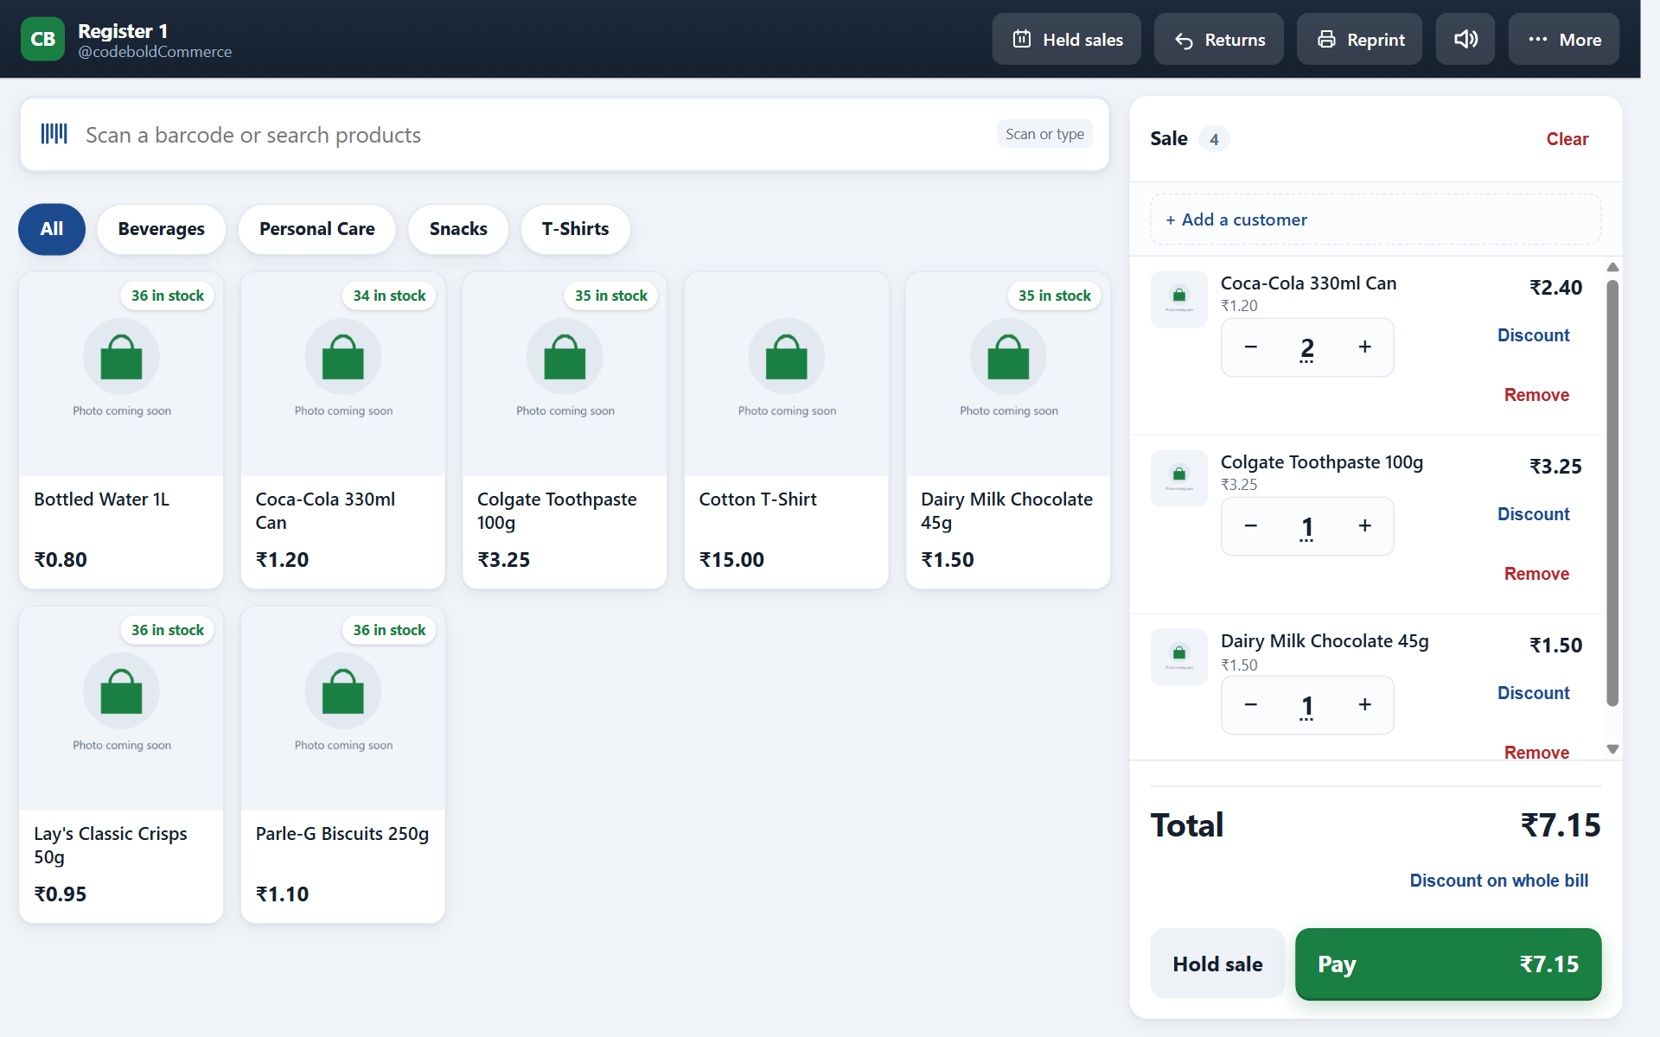Image resolution: width=1660 pixels, height=1037 pixels.
Task: Clear the current sale
Action: [1567, 139]
